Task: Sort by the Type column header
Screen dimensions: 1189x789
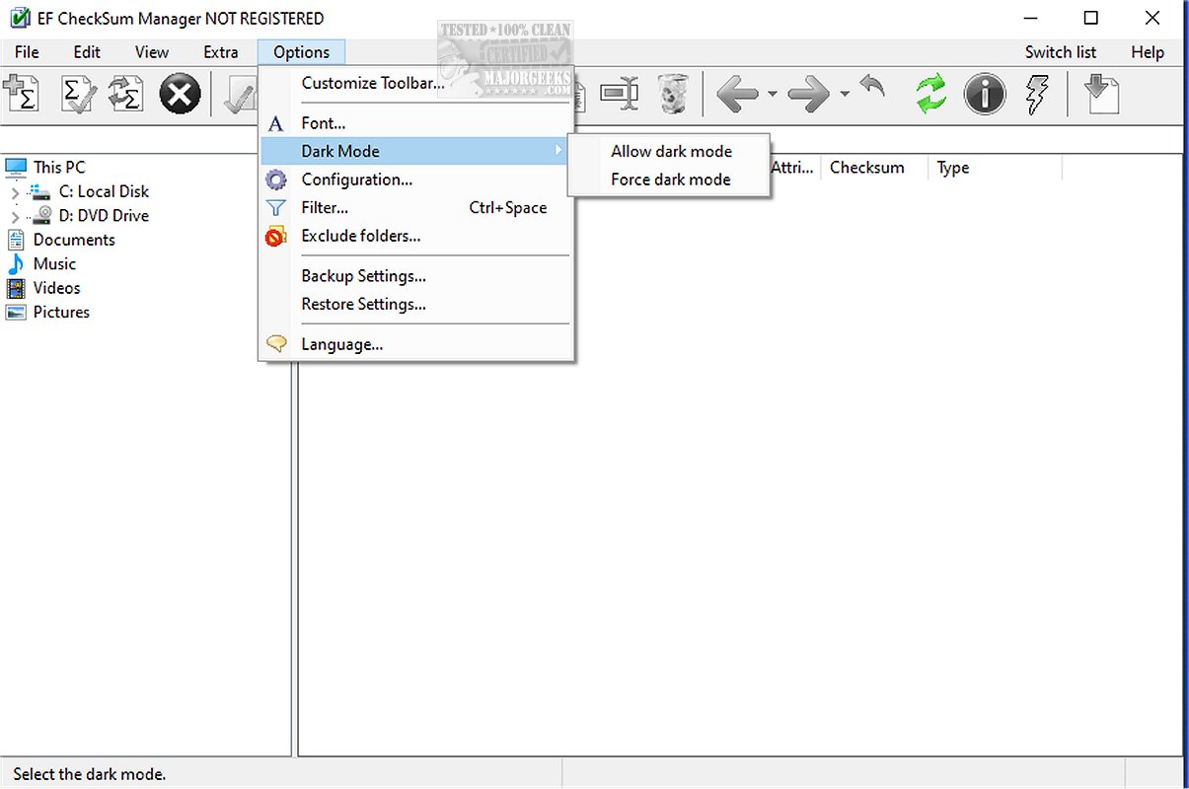Action: point(995,168)
